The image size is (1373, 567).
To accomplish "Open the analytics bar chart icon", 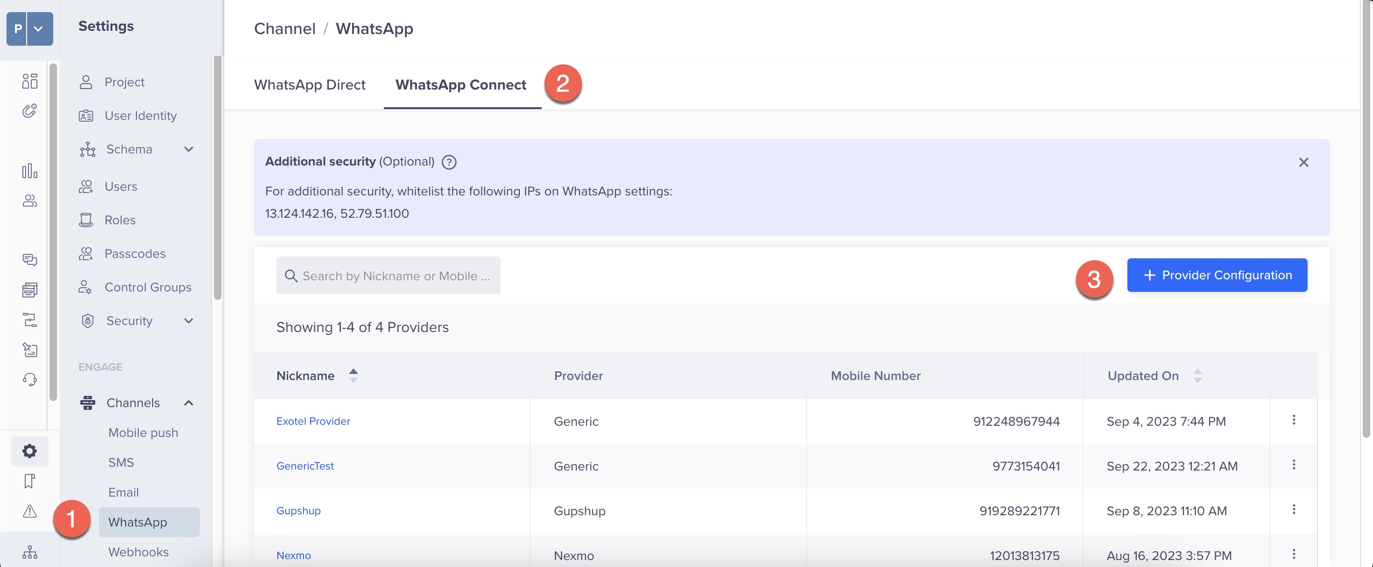I will pyautogui.click(x=29, y=171).
